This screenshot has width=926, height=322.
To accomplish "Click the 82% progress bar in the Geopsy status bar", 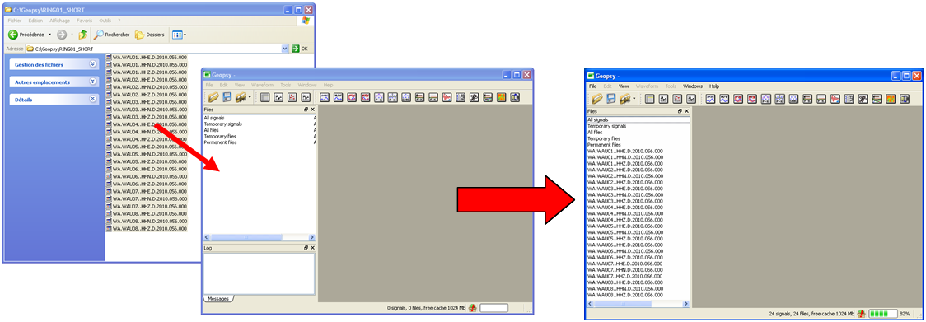I will pyautogui.click(x=882, y=313).
